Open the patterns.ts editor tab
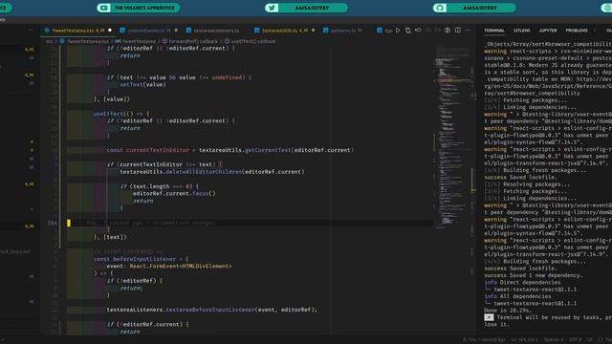This screenshot has height=344, width=612. pos(343,31)
